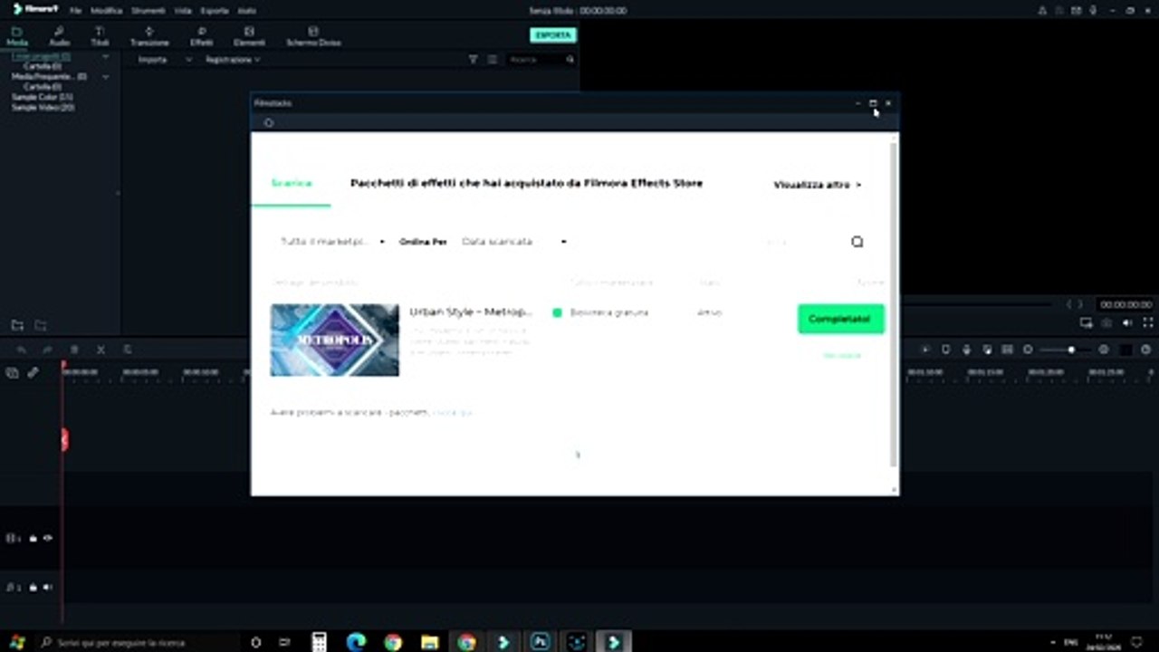Viewport: 1159px width, 652px height.
Task: Open the Importa dropdown
Action: (x=165, y=60)
